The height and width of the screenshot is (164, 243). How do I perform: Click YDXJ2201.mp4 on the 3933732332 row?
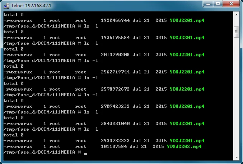point(187,140)
